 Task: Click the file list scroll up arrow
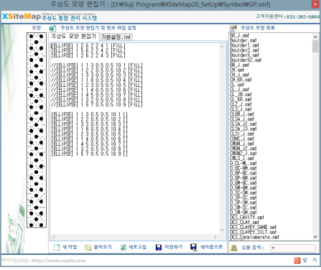pos(315,37)
